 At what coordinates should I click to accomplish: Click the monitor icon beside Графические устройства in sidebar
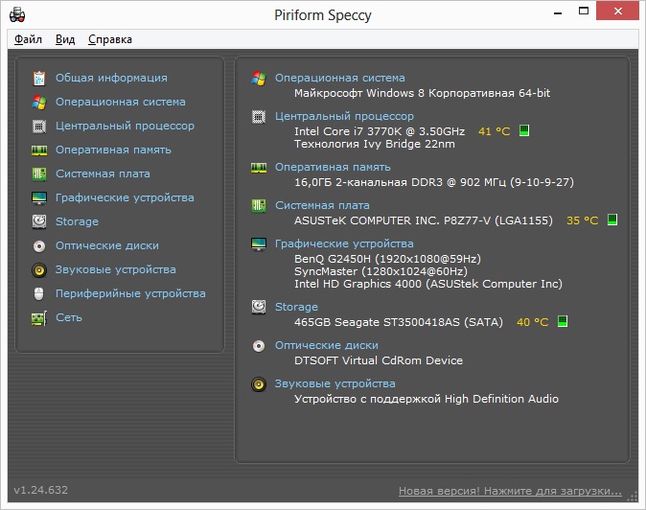(x=39, y=197)
